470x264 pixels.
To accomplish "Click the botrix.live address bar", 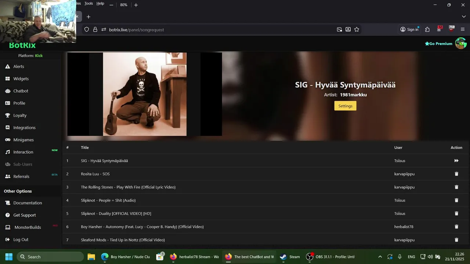I will 220,29.
